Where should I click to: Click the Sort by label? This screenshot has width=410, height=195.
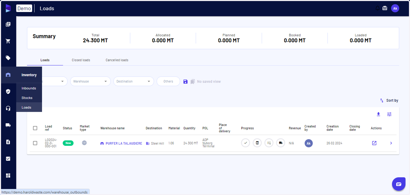392,100
